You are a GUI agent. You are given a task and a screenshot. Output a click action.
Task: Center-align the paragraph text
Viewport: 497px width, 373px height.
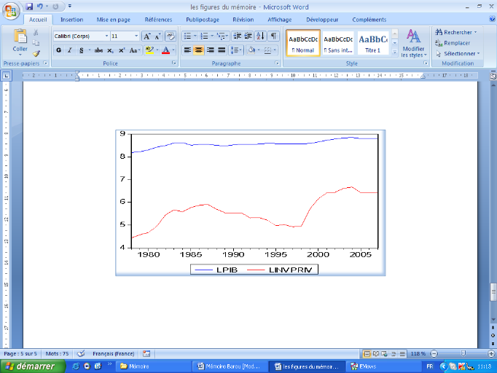pyautogui.click(x=198, y=50)
